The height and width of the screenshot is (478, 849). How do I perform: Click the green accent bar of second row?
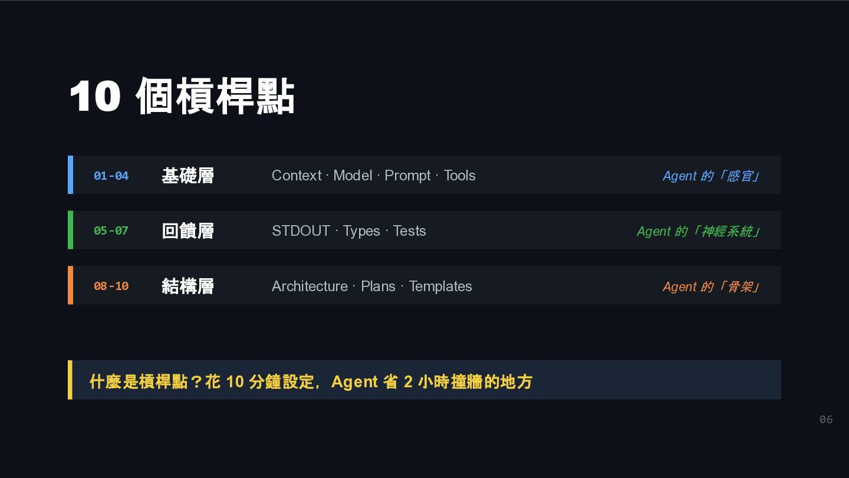pos(70,230)
